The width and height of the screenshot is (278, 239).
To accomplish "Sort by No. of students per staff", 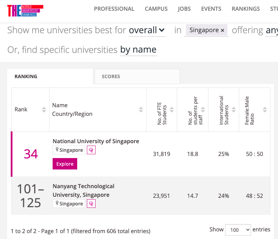I will pyautogui.click(x=203, y=110).
